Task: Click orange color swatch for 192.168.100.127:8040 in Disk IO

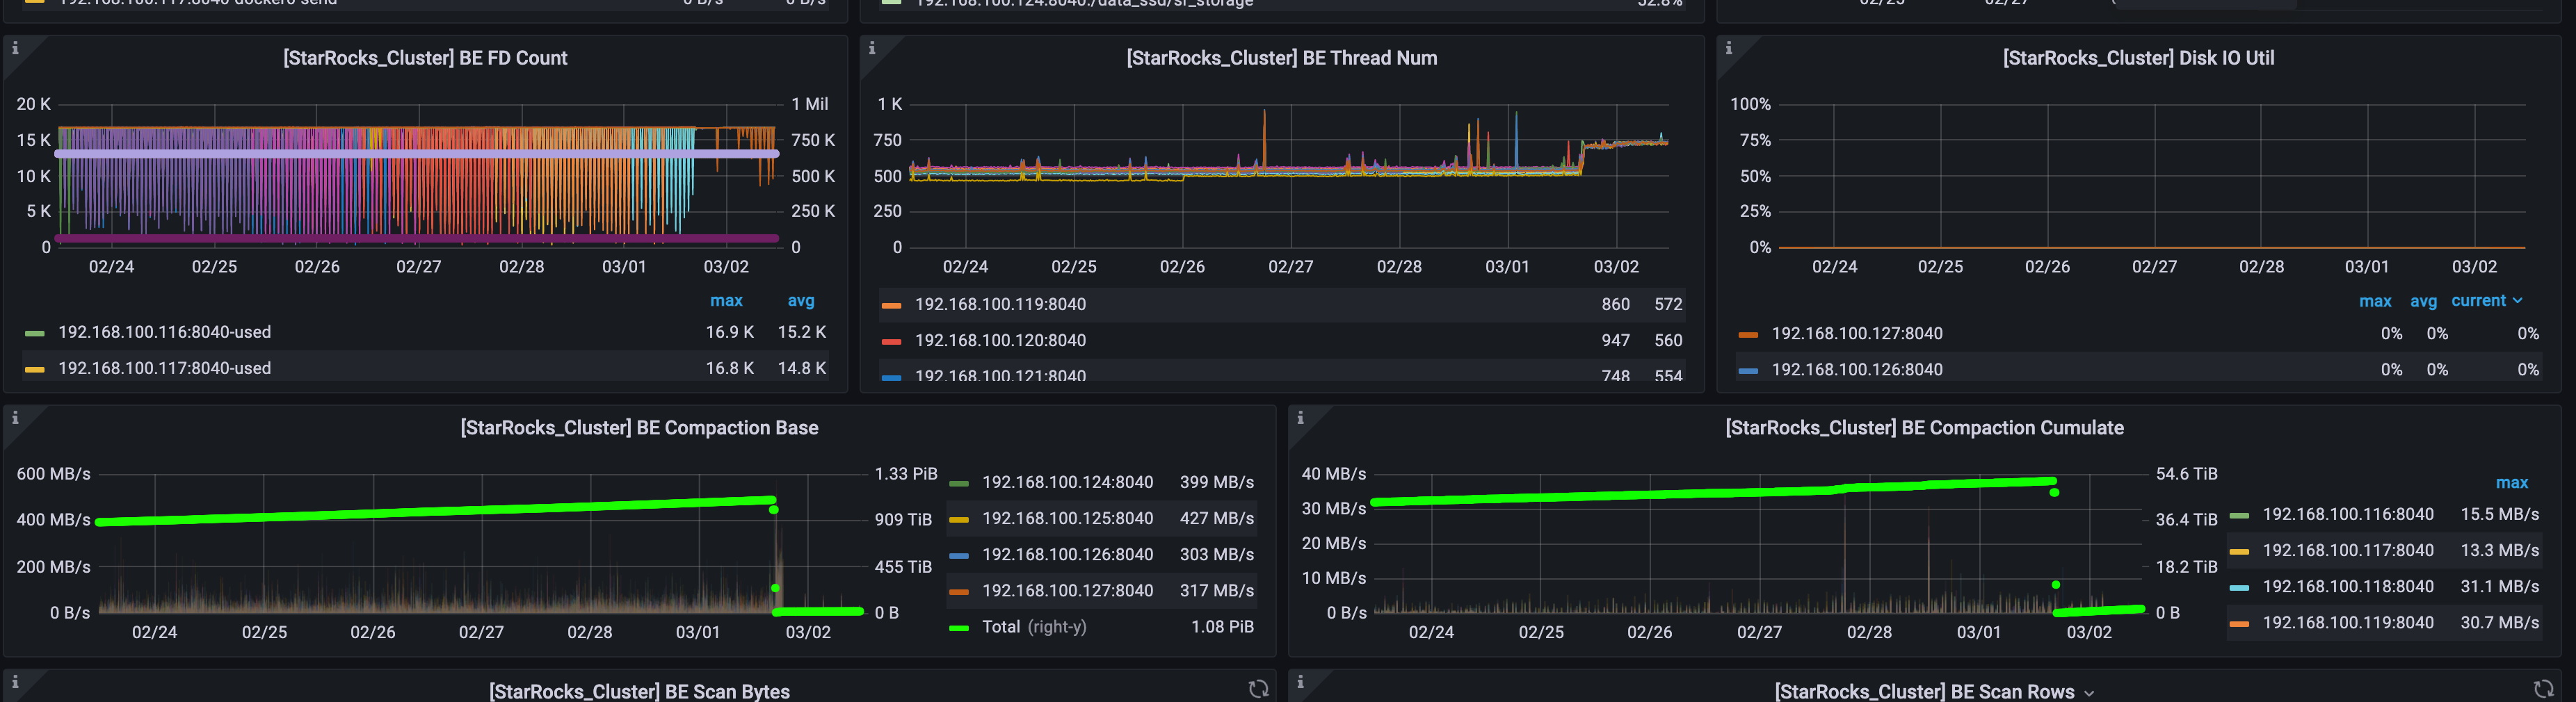Action: click(x=1747, y=334)
